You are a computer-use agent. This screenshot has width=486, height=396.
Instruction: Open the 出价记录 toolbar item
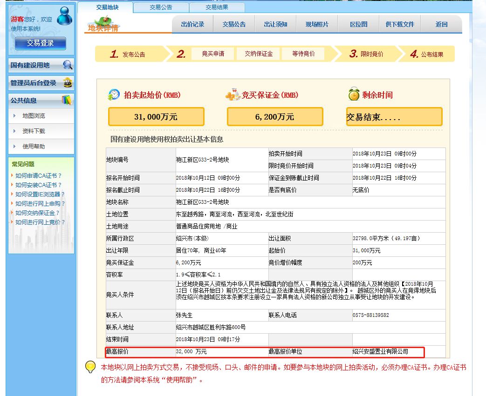pyautogui.click(x=192, y=24)
